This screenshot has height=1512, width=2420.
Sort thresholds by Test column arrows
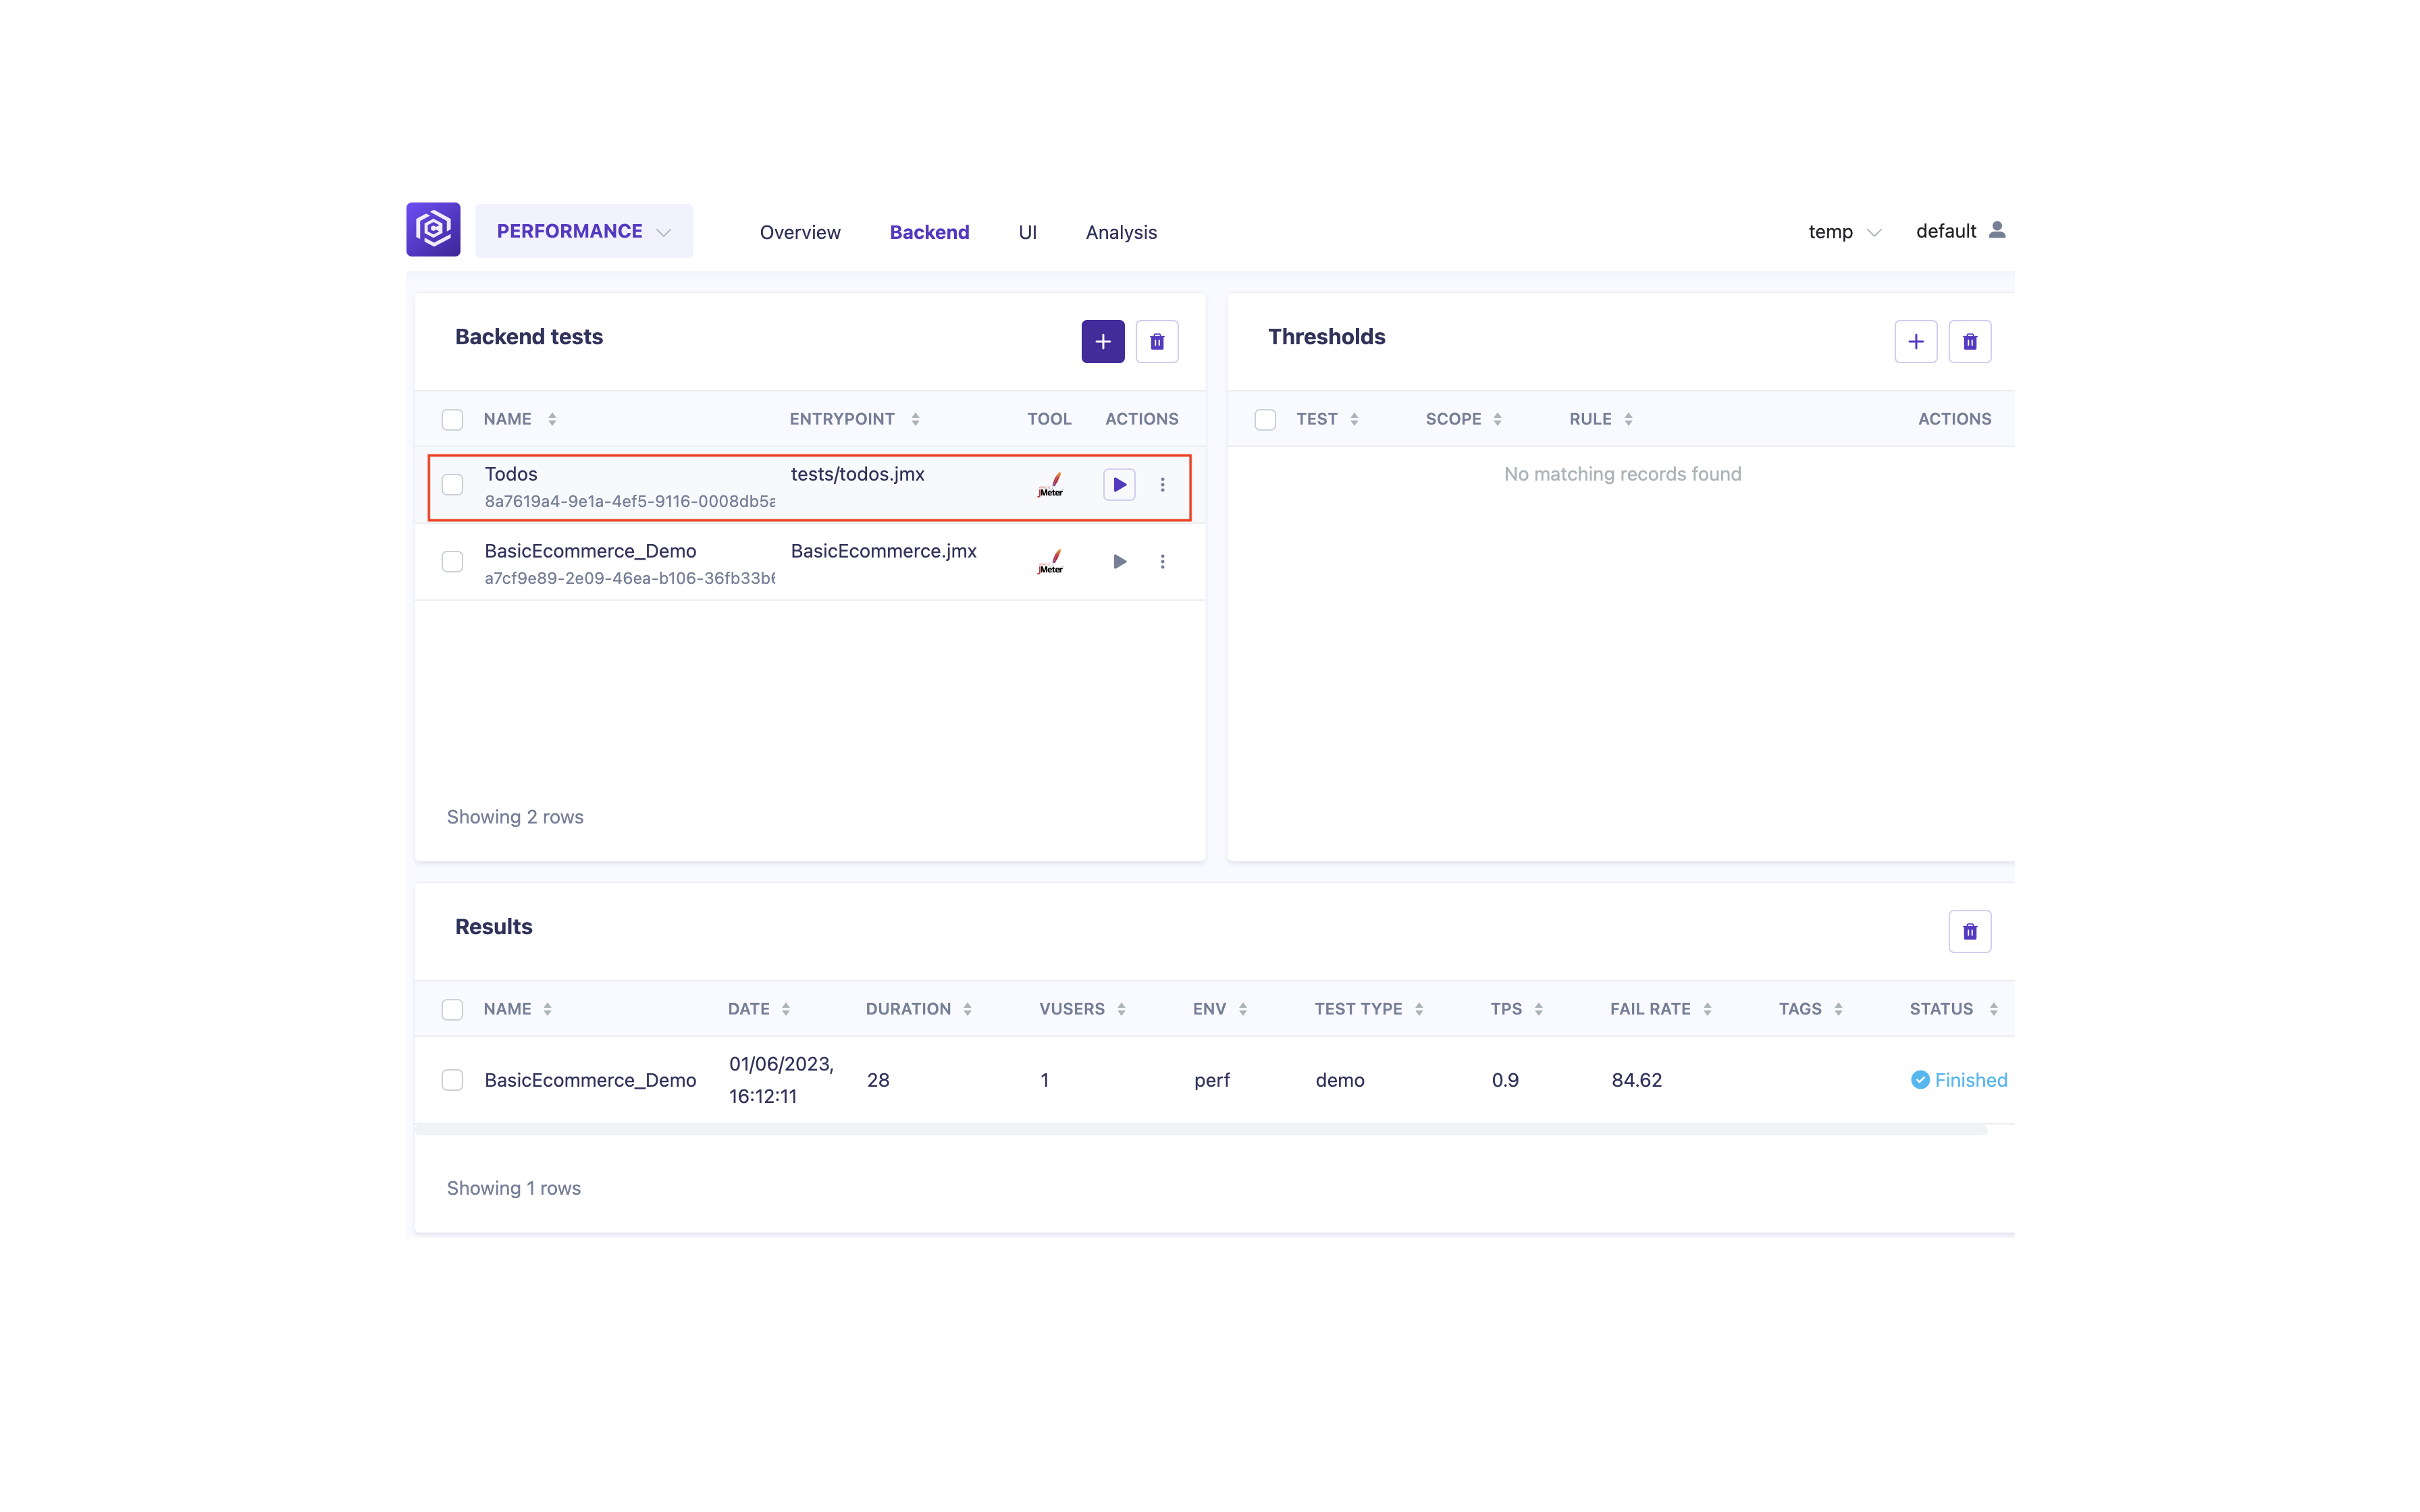(1354, 420)
